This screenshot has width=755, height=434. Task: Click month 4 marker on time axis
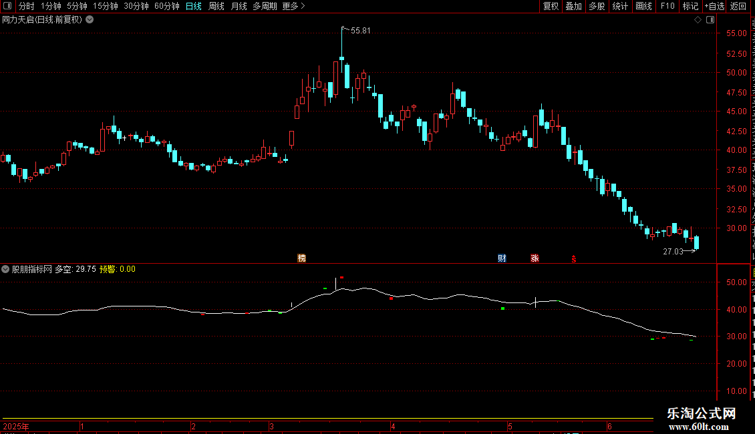393,427
